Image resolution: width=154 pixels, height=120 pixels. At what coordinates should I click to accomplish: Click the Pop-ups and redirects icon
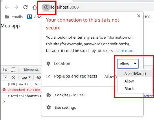click(x=48, y=76)
